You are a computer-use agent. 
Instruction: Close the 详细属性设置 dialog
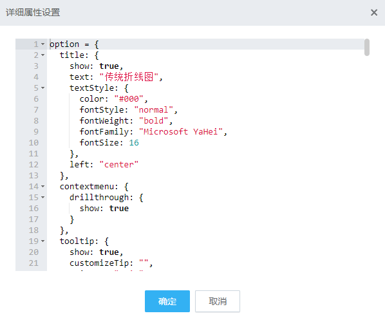click(x=373, y=12)
